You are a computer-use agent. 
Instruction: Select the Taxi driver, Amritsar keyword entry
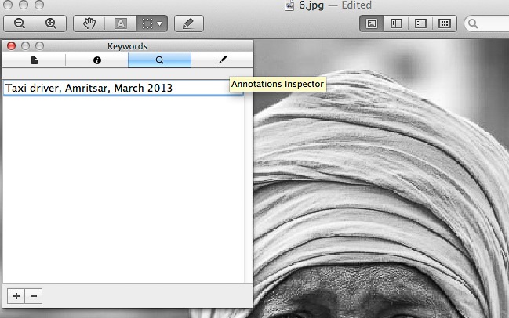89,88
